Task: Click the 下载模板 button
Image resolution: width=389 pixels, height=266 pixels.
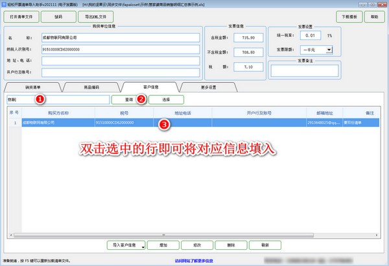Action: click(x=349, y=16)
